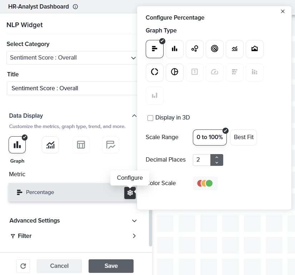The width and height of the screenshot is (295, 275).
Task: Select 0 to 100% scale range
Action: [210, 137]
